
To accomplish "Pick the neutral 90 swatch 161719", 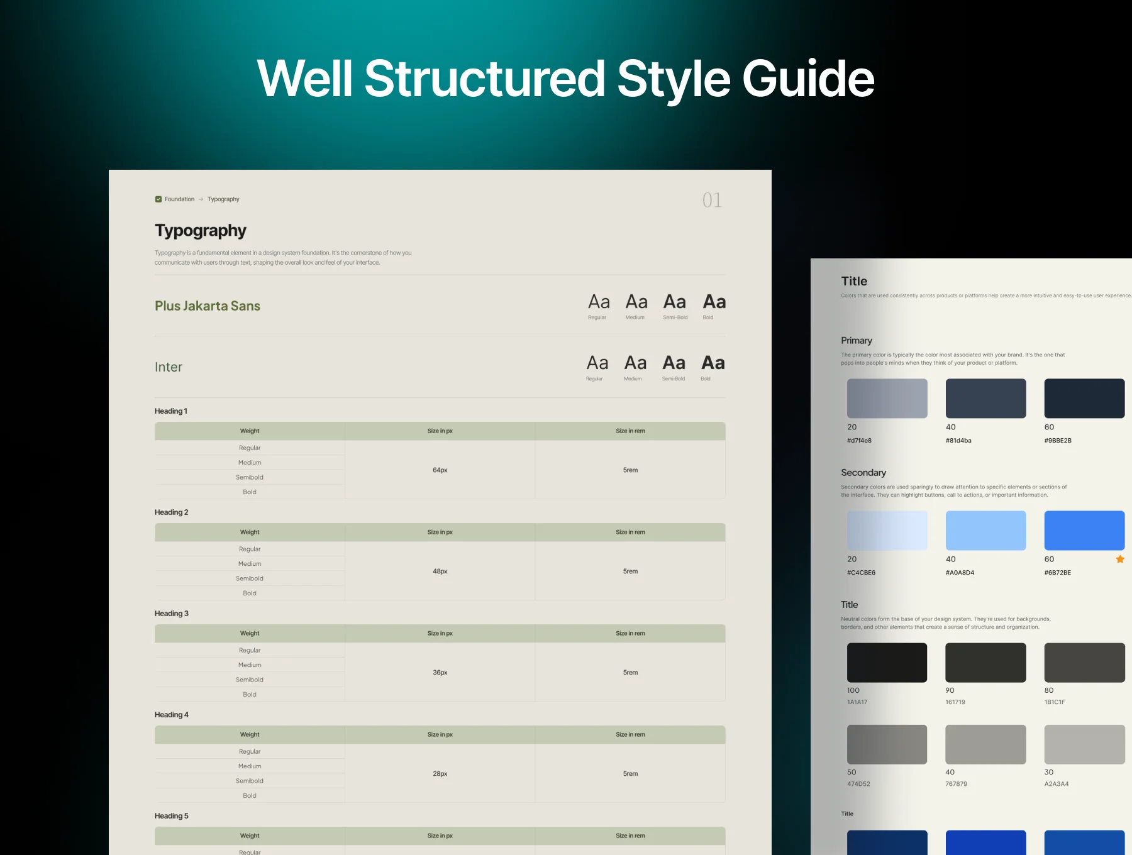I will click(x=986, y=663).
